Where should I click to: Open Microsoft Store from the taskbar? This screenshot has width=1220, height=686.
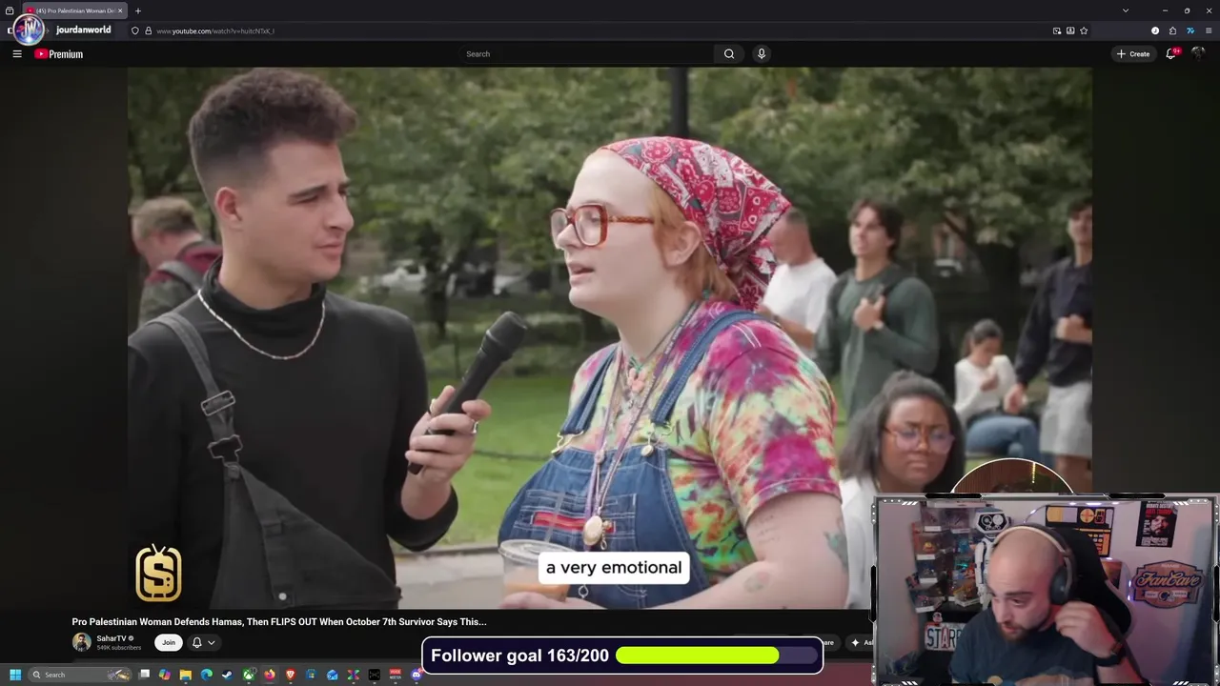(x=312, y=675)
